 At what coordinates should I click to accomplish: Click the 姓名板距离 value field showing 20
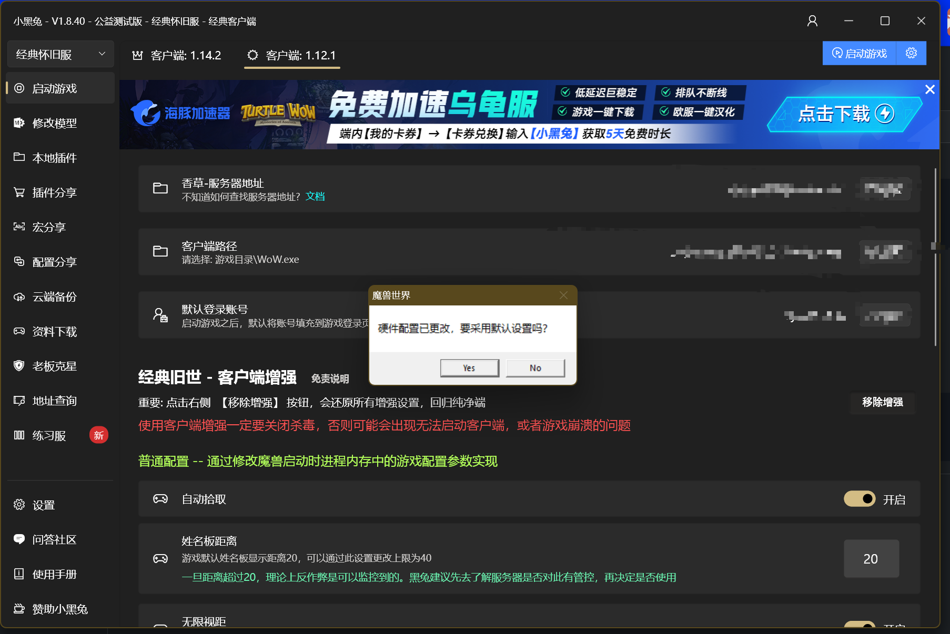click(x=871, y=559)
